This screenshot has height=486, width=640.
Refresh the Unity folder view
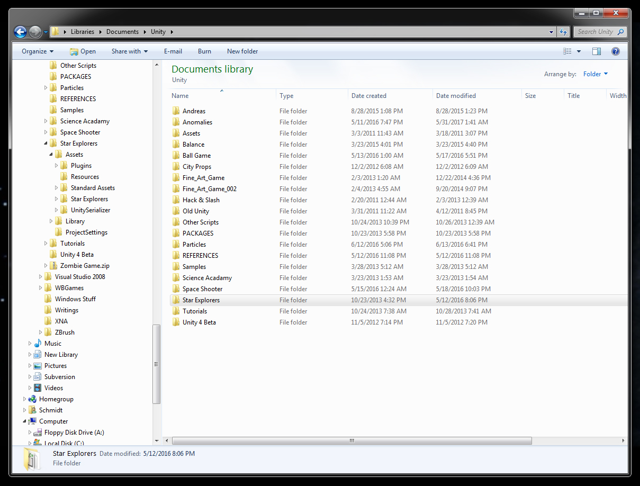point(563,32)
